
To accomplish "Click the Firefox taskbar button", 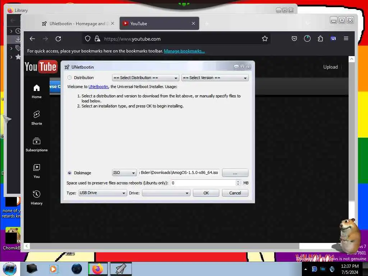I will (x=98, y=269).
